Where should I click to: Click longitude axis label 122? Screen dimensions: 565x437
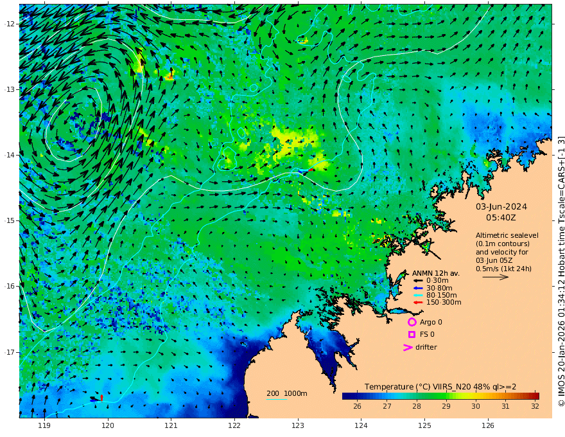234,425
